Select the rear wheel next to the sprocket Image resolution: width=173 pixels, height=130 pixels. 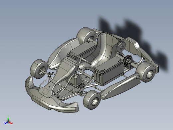click(x=145, y=72)
